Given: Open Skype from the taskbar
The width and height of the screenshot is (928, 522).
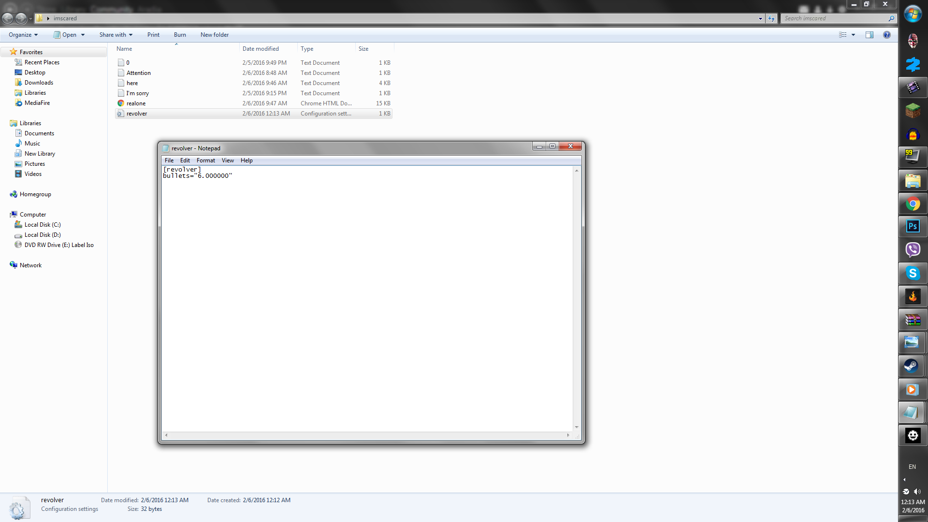Looking at the screenshot, I should pyautogui.click(x=913, y=274).
